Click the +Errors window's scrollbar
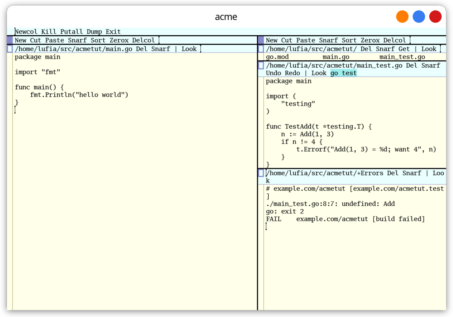Screen dimensions: 453x317 [261, 247]
